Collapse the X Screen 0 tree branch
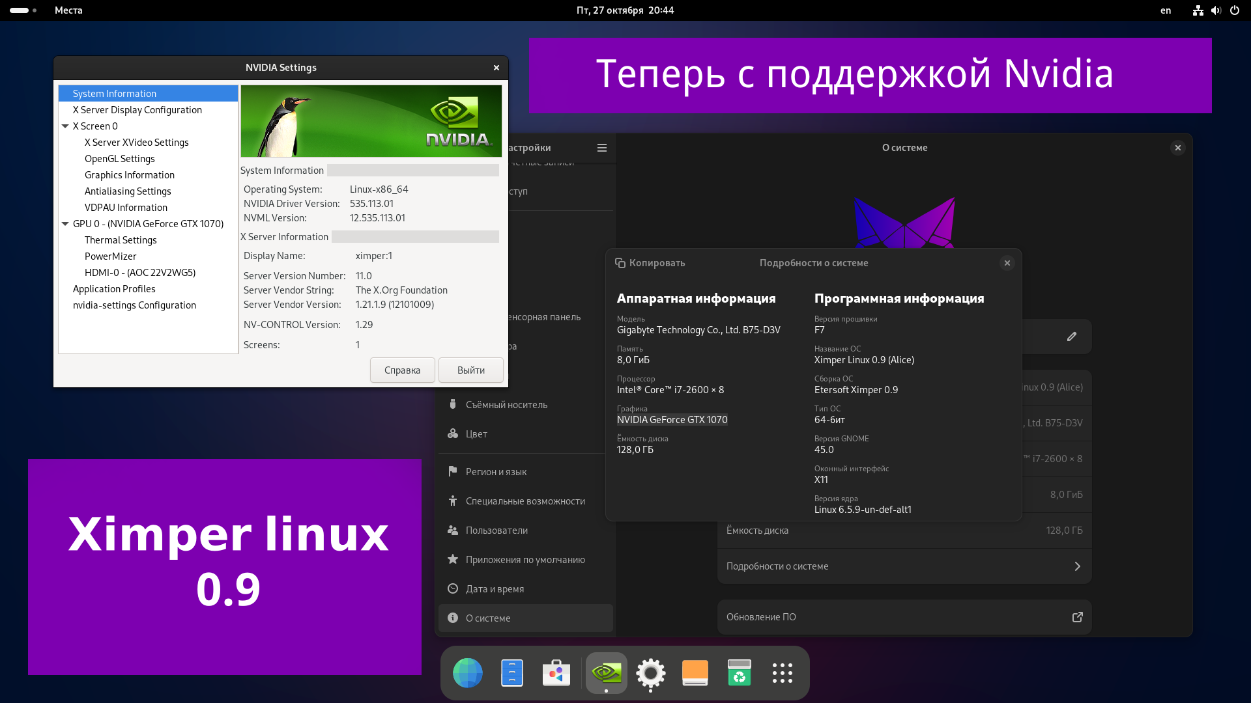Screen dimensions: 1251x703 (65, 126)
